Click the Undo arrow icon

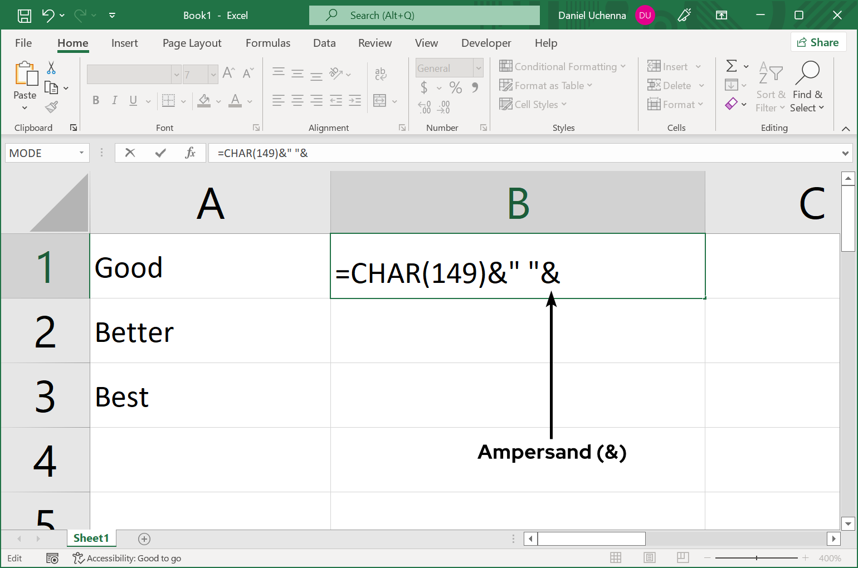click(x=48, y=16)
